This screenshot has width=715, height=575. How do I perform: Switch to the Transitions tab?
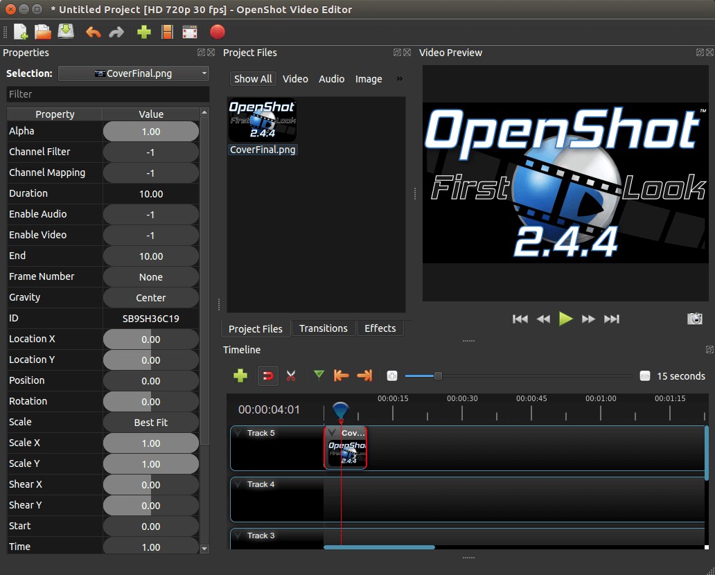pos(324,328)
